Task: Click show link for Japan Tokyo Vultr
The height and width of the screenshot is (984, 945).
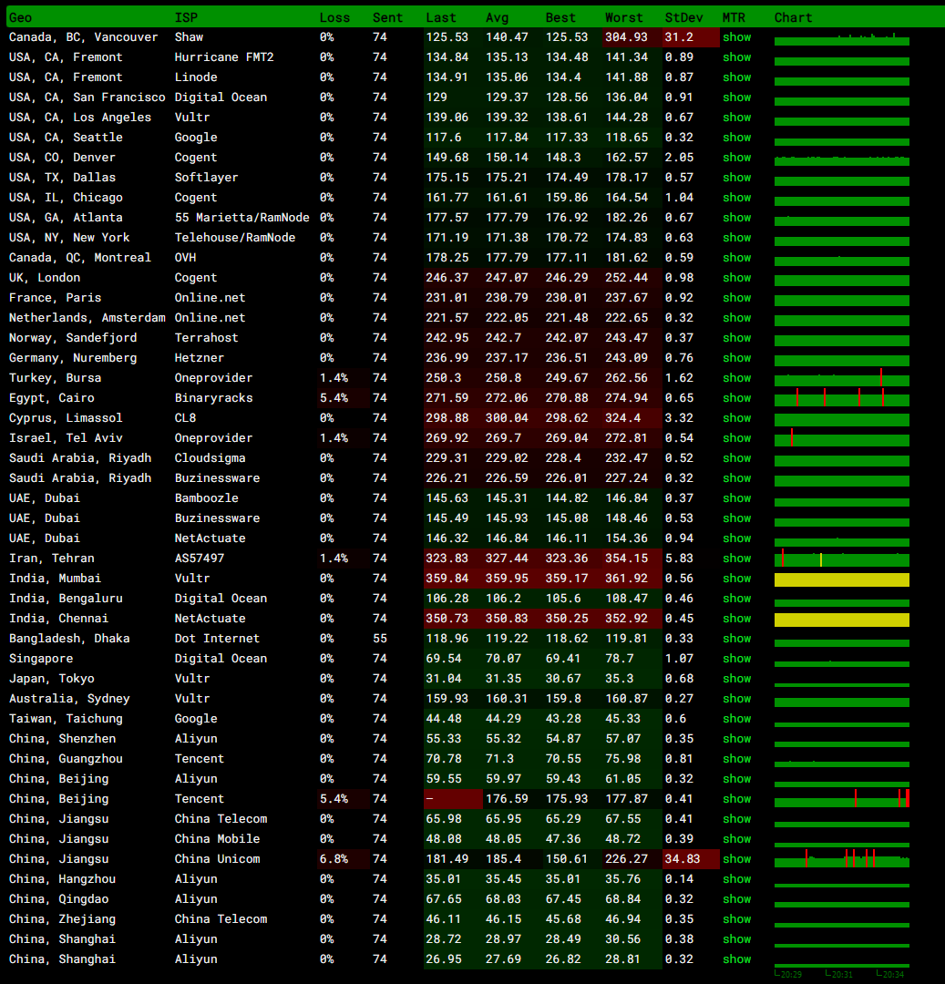Action: pos(736,679)
